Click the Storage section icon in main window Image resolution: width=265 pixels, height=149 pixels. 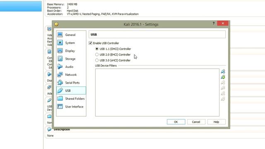click(49, 51)
